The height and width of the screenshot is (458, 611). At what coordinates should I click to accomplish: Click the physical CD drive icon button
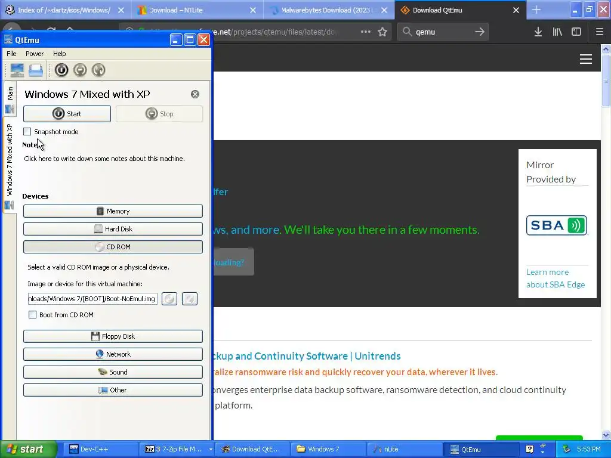[189, 299]
